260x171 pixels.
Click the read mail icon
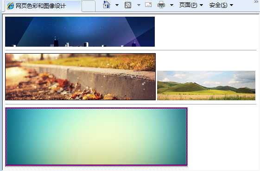click(148, 5)
